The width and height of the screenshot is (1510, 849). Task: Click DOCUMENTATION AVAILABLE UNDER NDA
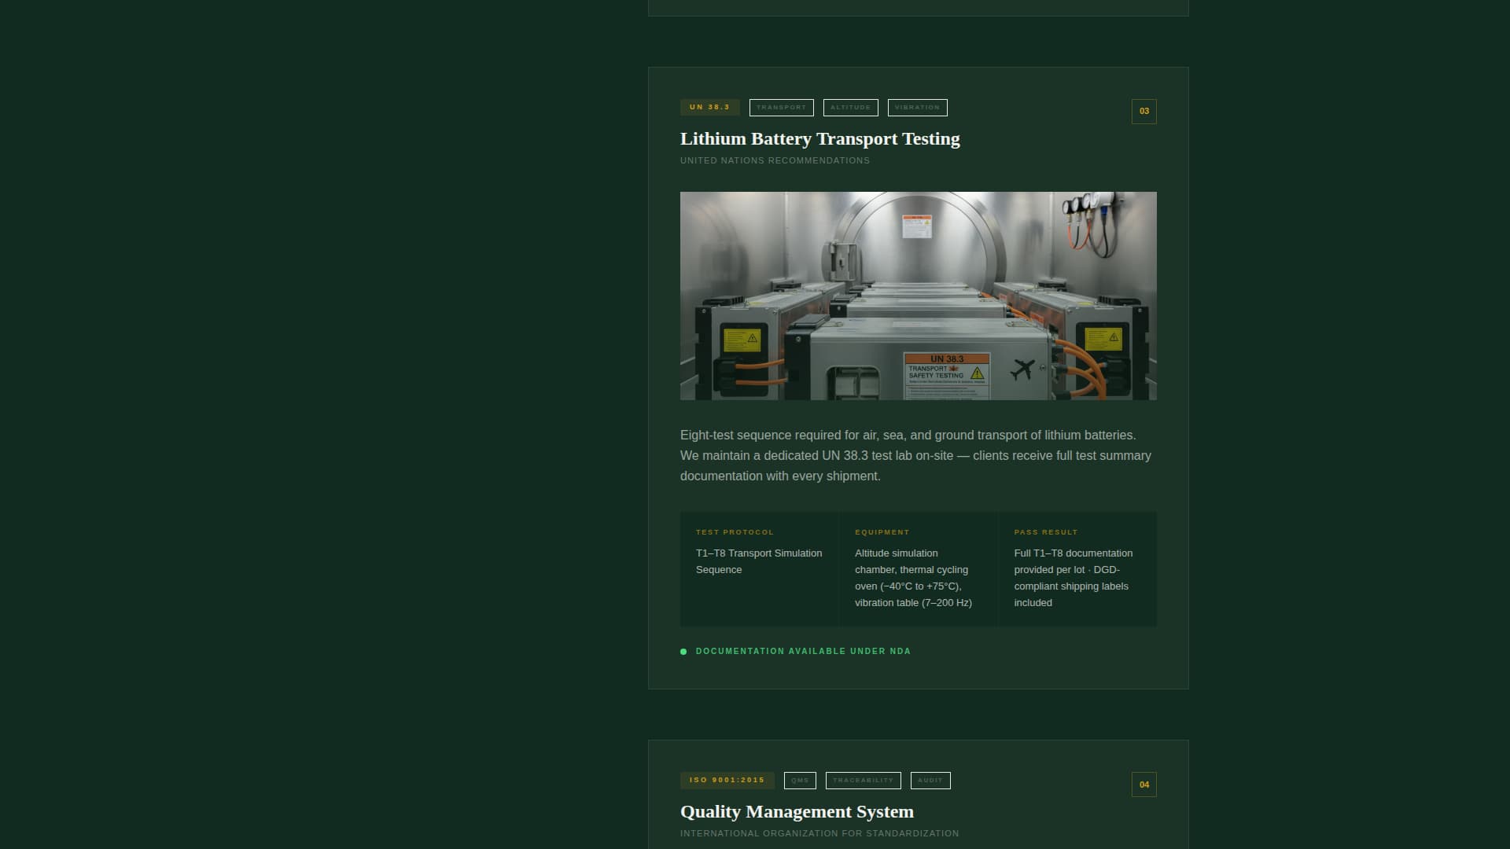[802, 651]
